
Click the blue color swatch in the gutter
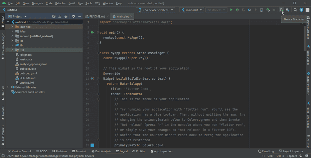[92, 145]
